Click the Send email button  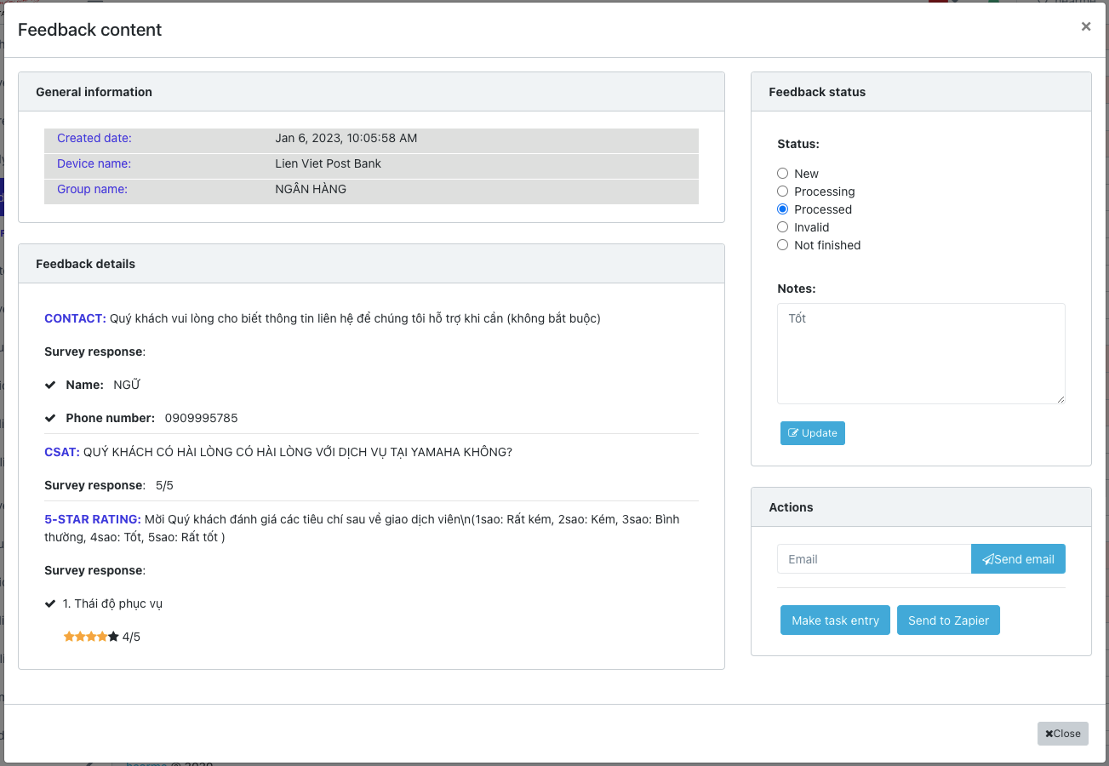[x=1018, y=559]
